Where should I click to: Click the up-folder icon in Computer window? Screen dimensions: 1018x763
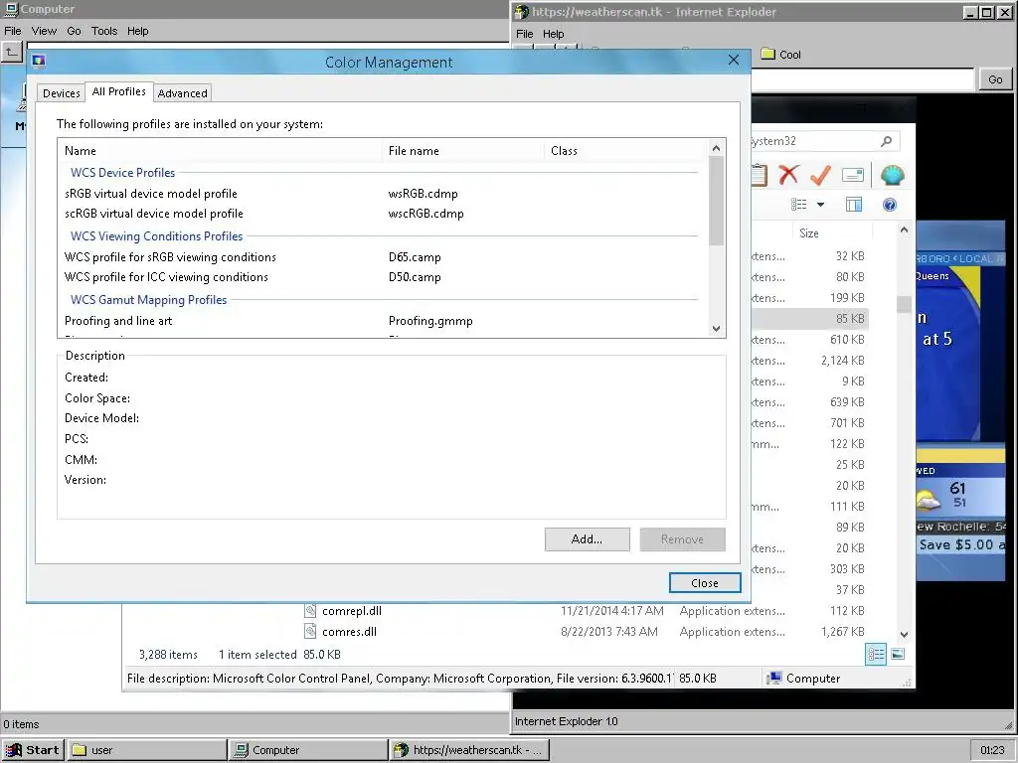[12, 52]
